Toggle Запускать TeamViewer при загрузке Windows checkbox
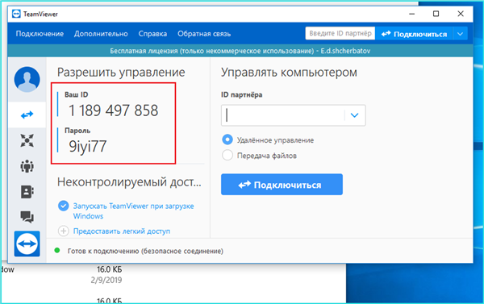The height and width of the screenshot is (304, 484). pos(64,206)
